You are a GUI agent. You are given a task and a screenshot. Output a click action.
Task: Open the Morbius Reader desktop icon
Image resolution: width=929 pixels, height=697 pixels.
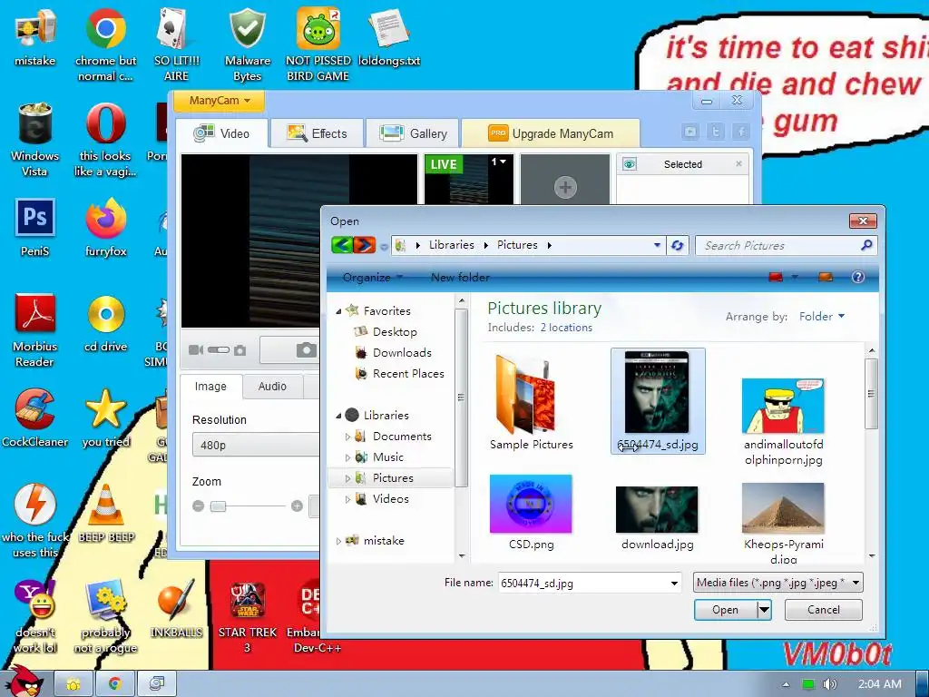[x=35, y=330]
